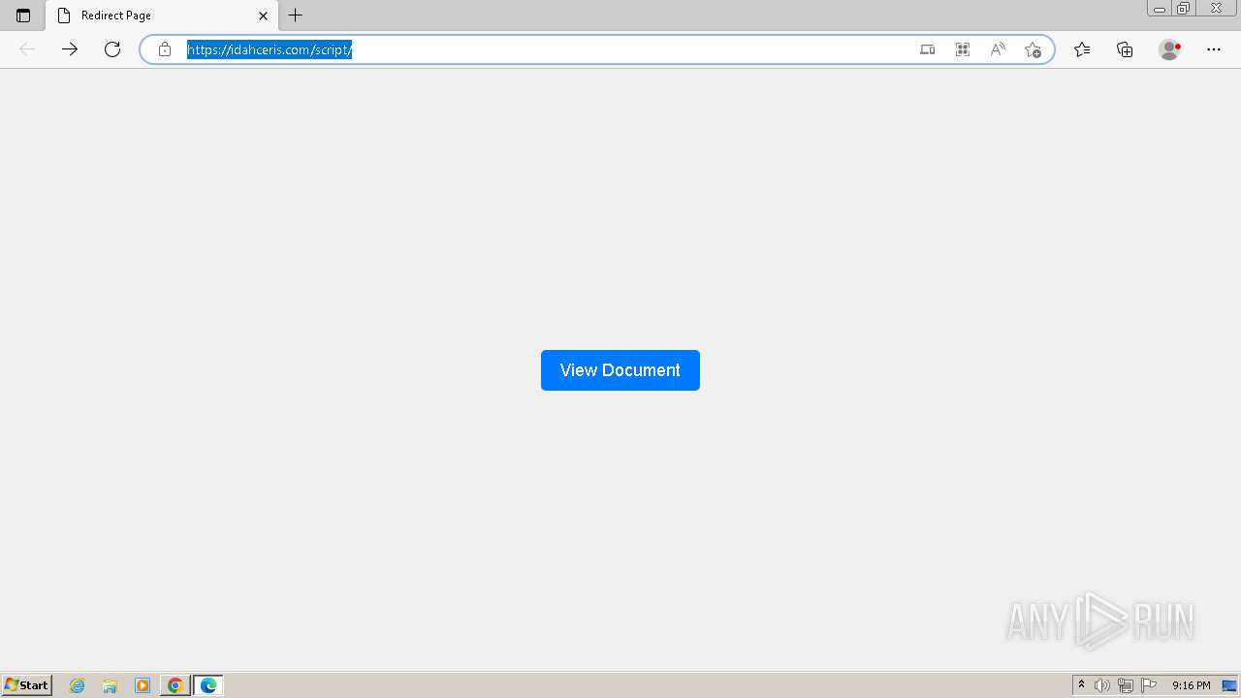This screenshot has width=1241, height=698.
Task: Open the Action Center flag icon
Action: pyautogui.click(x=1149, y=685)
